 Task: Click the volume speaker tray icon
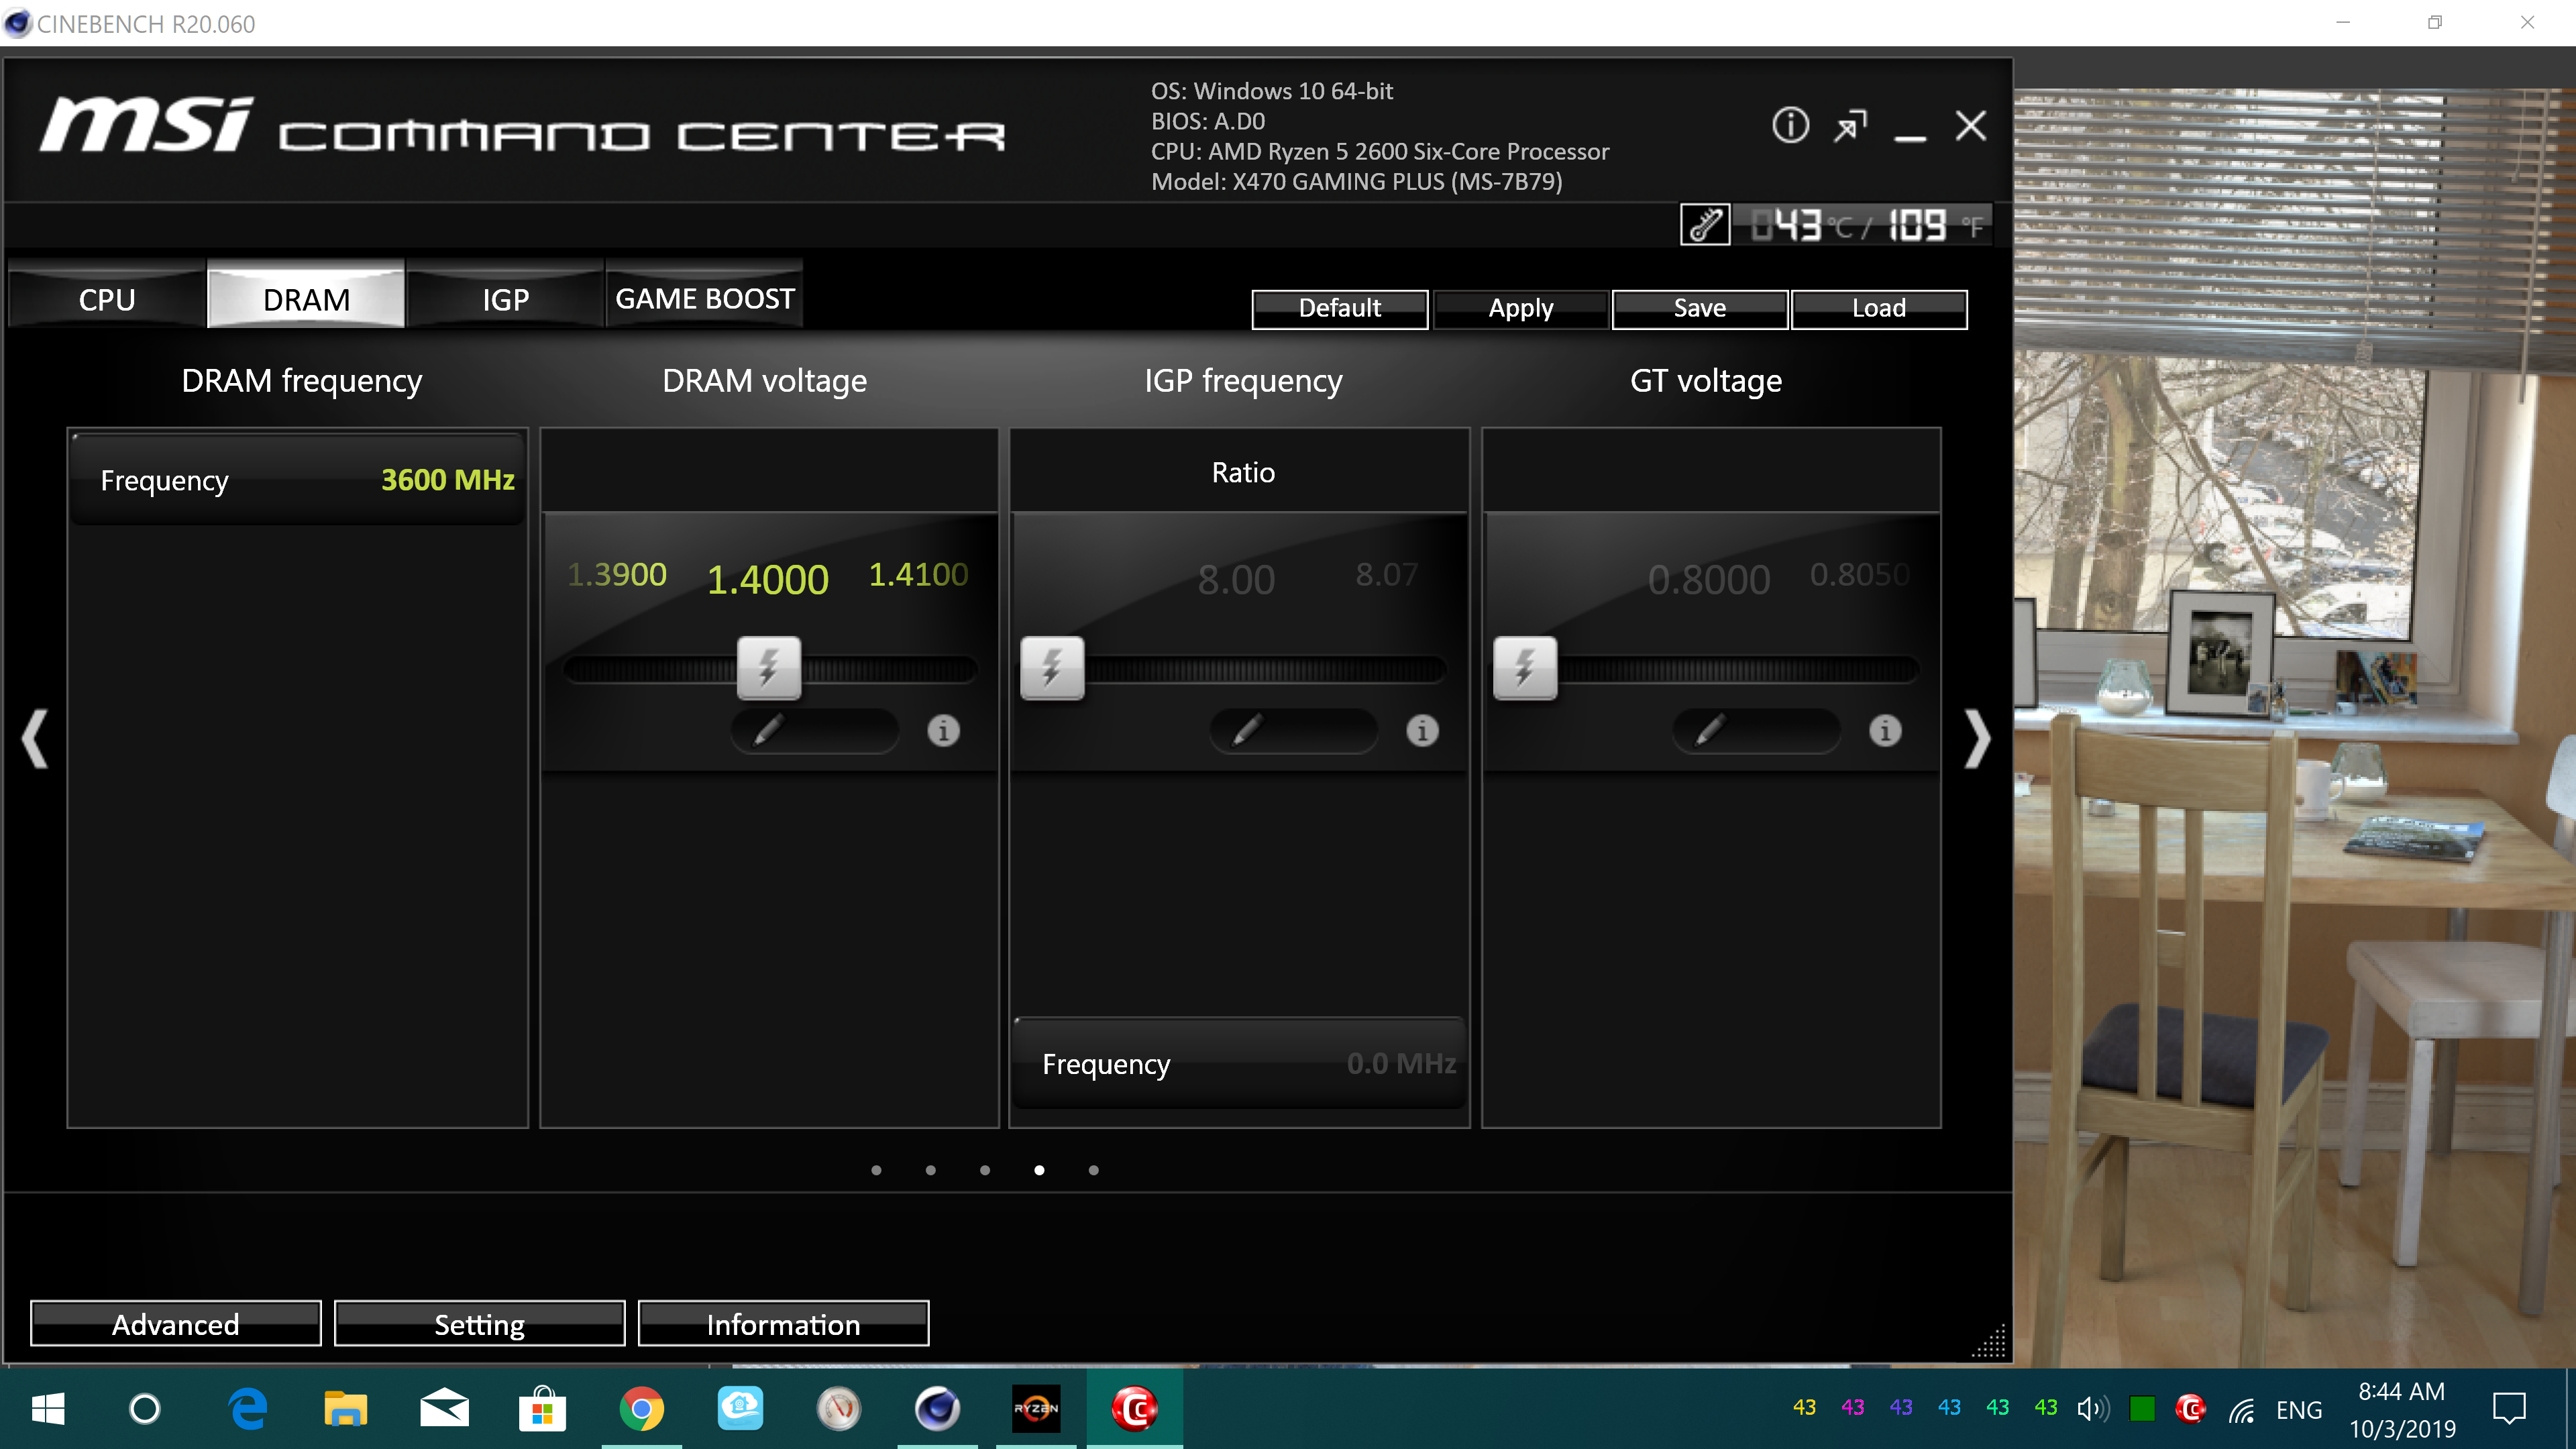2092,1409
